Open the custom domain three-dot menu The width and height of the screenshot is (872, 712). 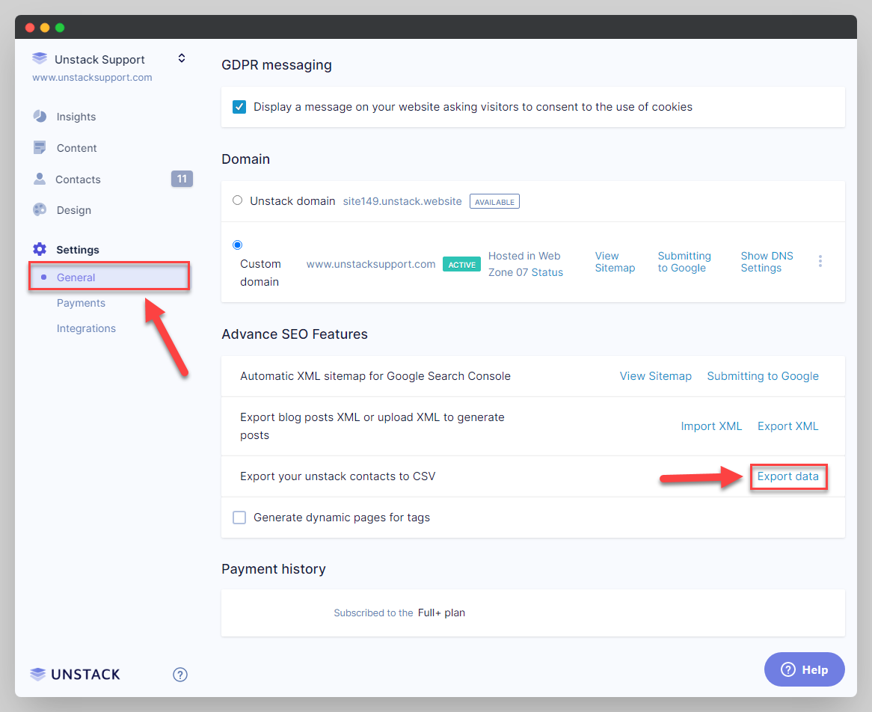point(820,261)
